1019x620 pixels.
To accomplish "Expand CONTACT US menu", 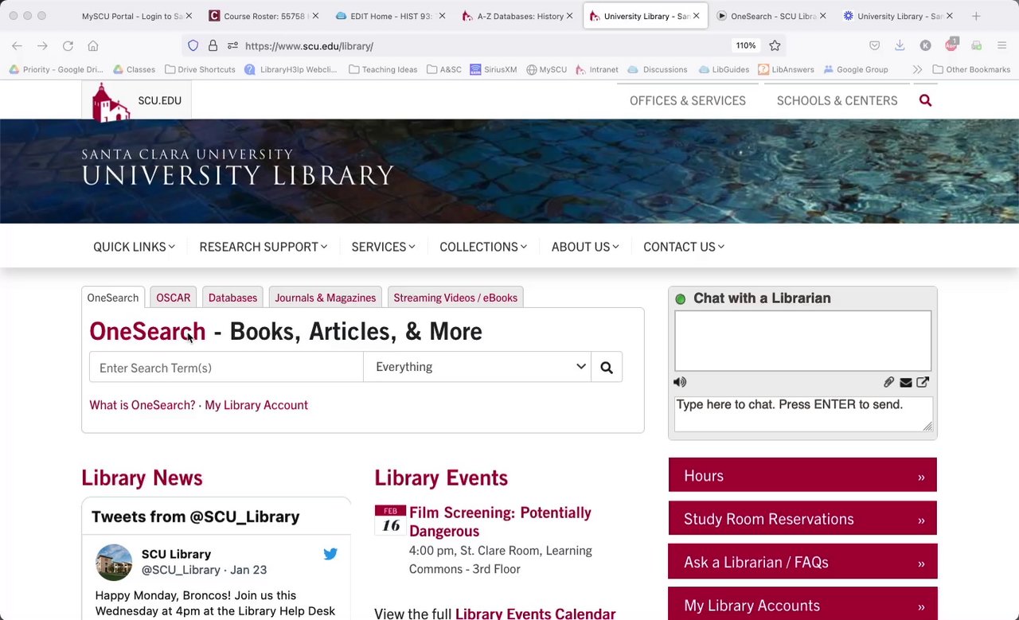I will [x=684, y=247].
